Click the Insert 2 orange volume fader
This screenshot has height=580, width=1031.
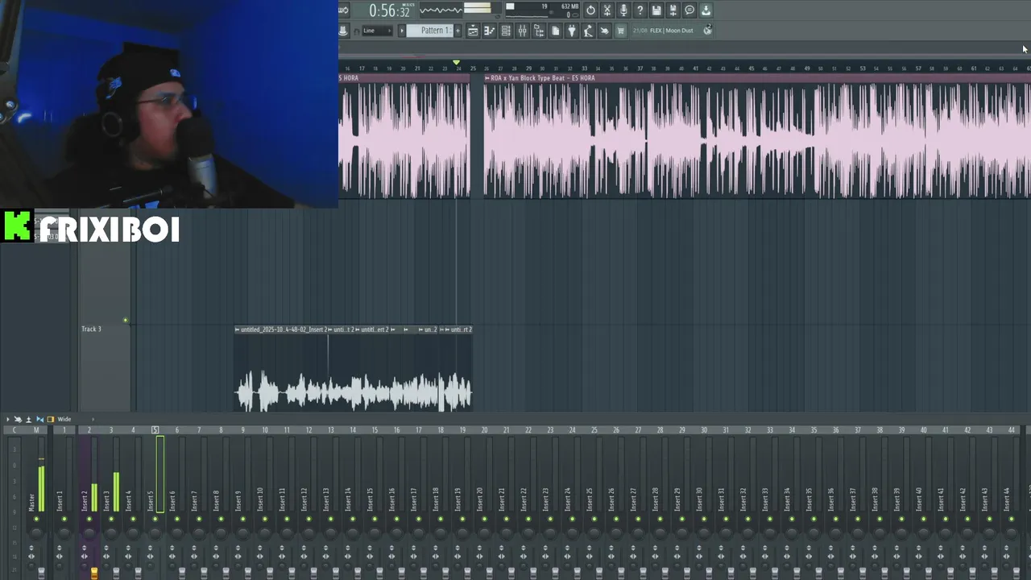point(94,573)
